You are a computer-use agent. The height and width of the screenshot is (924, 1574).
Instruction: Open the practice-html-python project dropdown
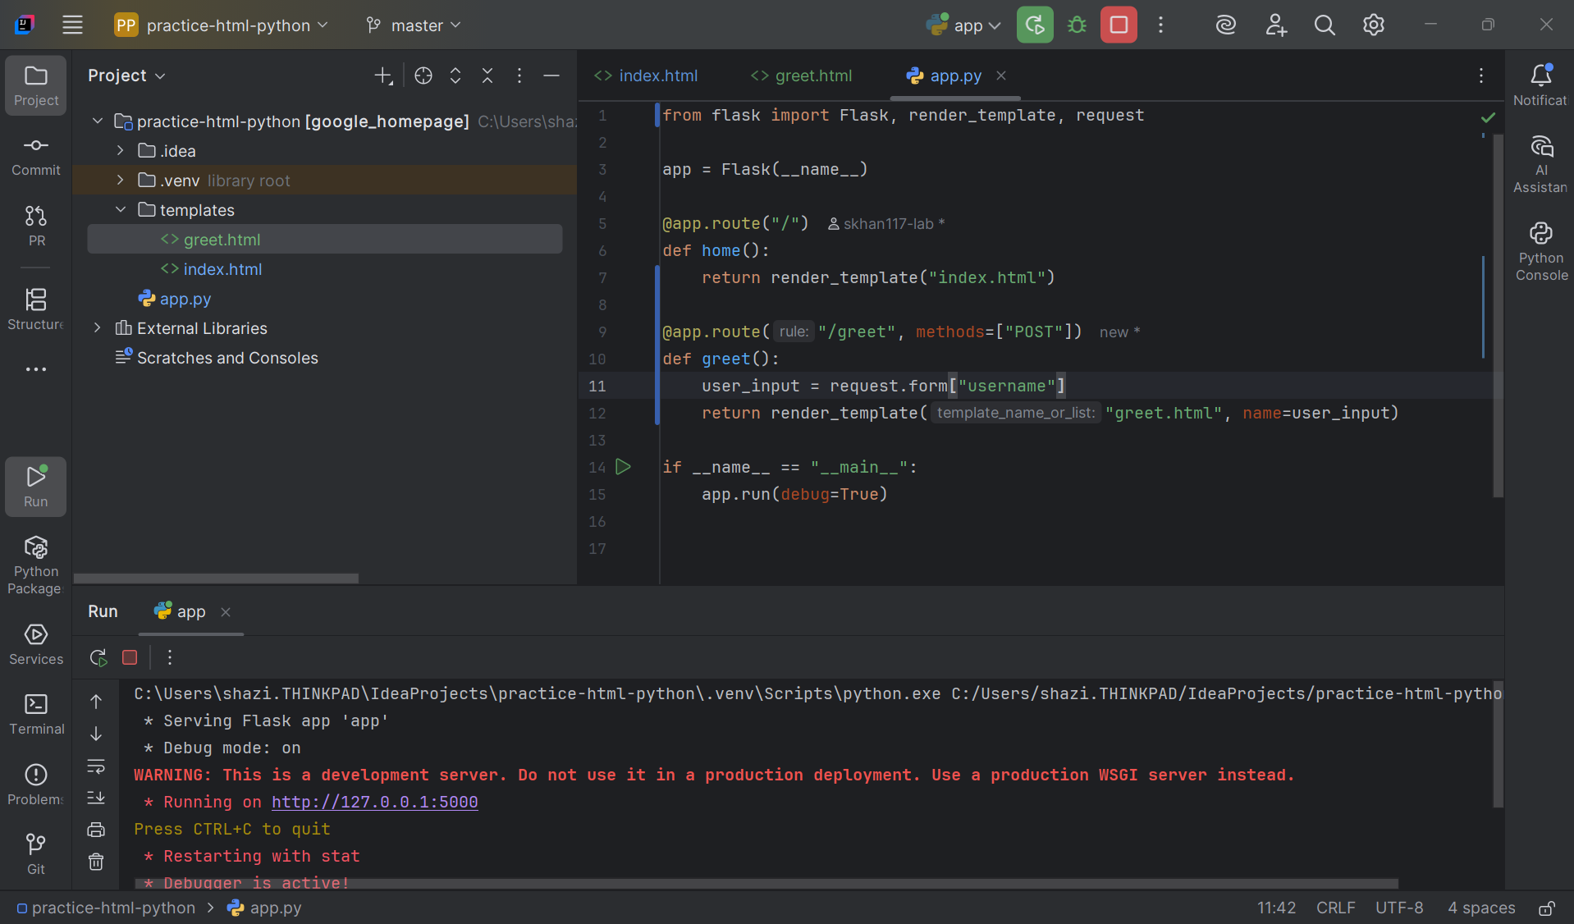click(x=221, y=25)
